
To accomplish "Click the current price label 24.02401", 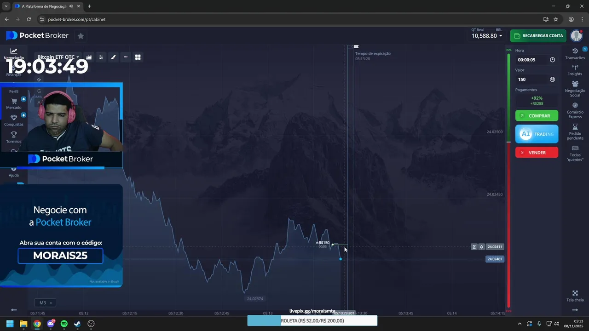I will coord(495,259).
